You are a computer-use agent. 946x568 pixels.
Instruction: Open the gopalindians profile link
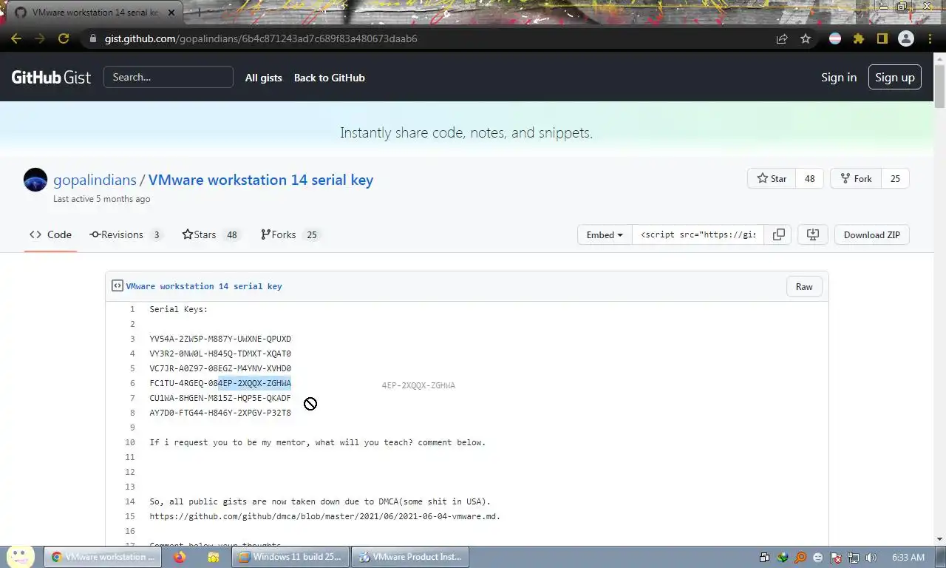point(95,180)
